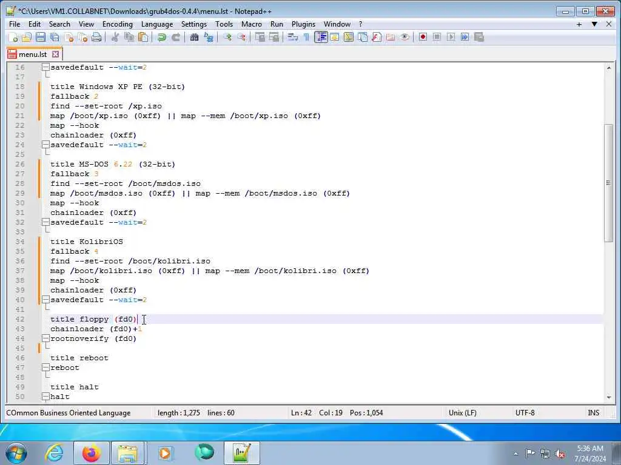Viewport: 621px width, 465px height.
Task: Undo last edit with green arrow
Action: (161, 37)
